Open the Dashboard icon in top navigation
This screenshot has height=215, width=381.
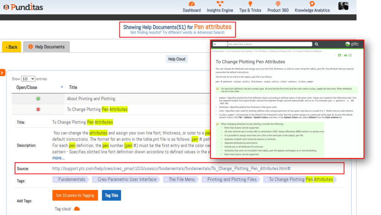(192, 4)
